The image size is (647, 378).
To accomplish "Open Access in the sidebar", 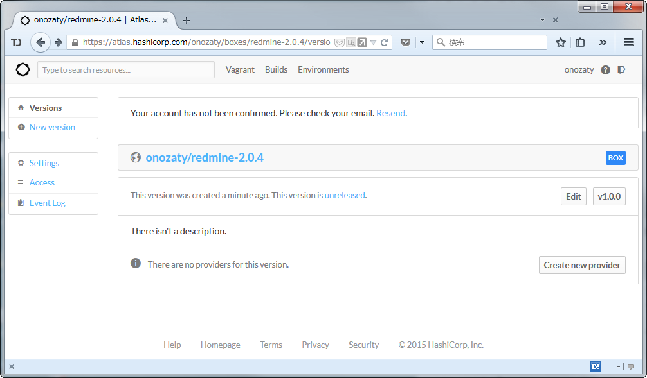I will [42, 182].
